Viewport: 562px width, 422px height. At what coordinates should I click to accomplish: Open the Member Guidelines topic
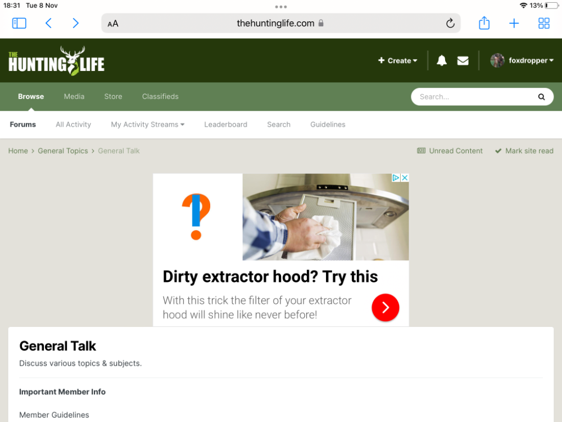tap(54, 415)
